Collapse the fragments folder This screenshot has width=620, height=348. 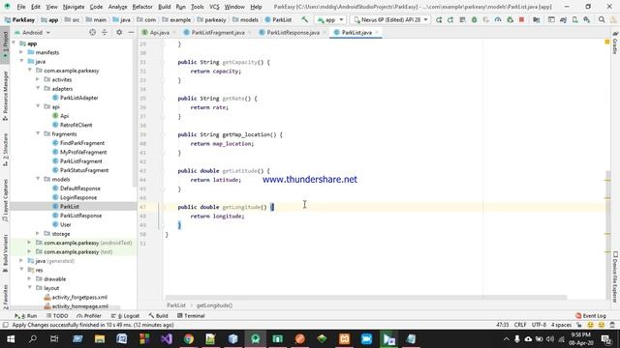[38, 133]
